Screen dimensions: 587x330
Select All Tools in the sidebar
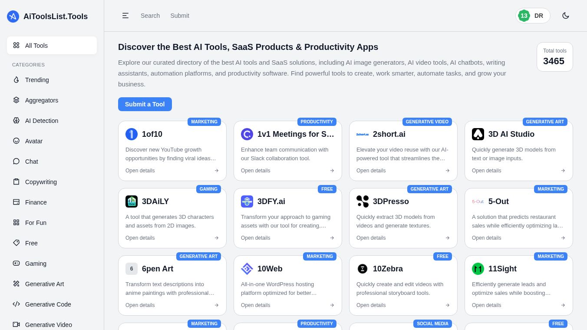[x=52, y=46]
